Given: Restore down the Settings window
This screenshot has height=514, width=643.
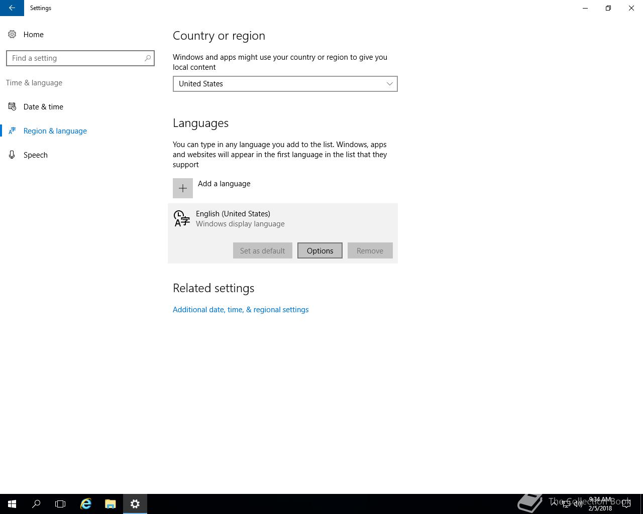Looking at the screenshot, I should coord(608,8).
